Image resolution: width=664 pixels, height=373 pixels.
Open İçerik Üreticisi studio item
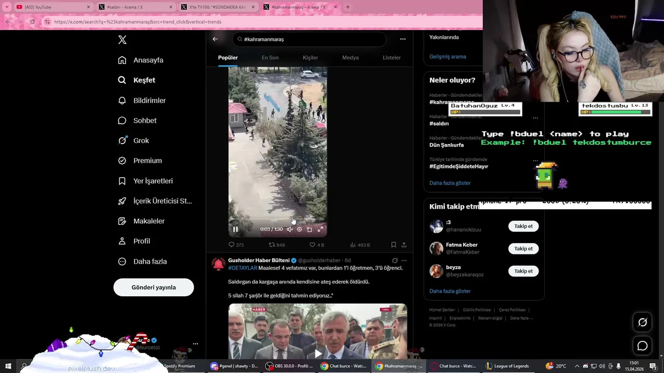155,201
